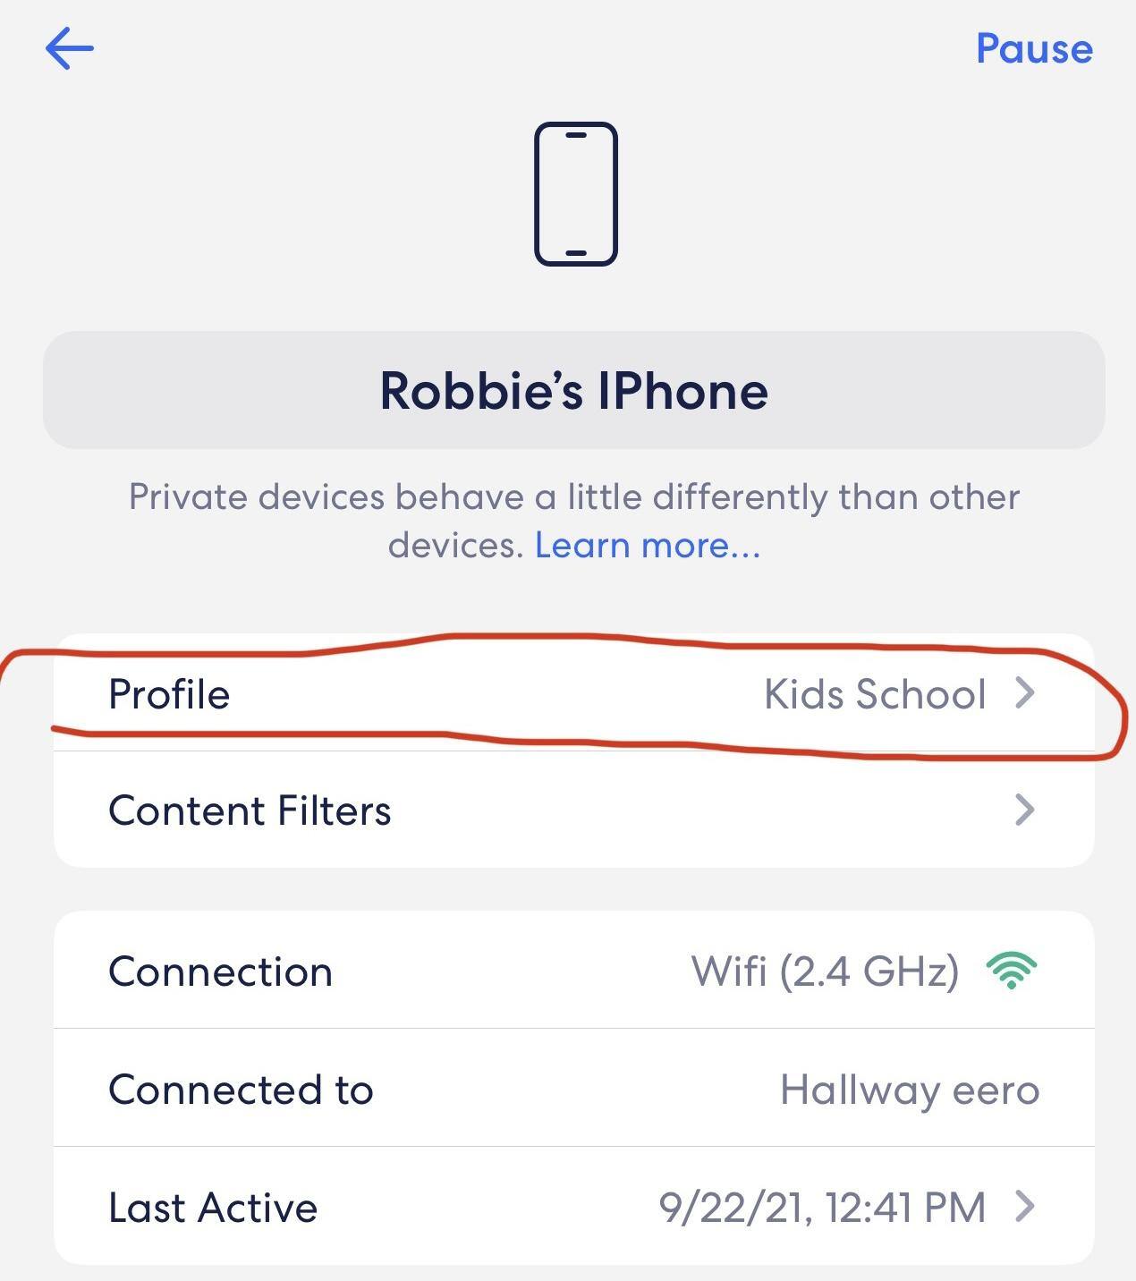Image resolution: width=1136 pixels, height=1281 pixels.
Task: Tap the green wifi signal icon
Action: 1011,971
